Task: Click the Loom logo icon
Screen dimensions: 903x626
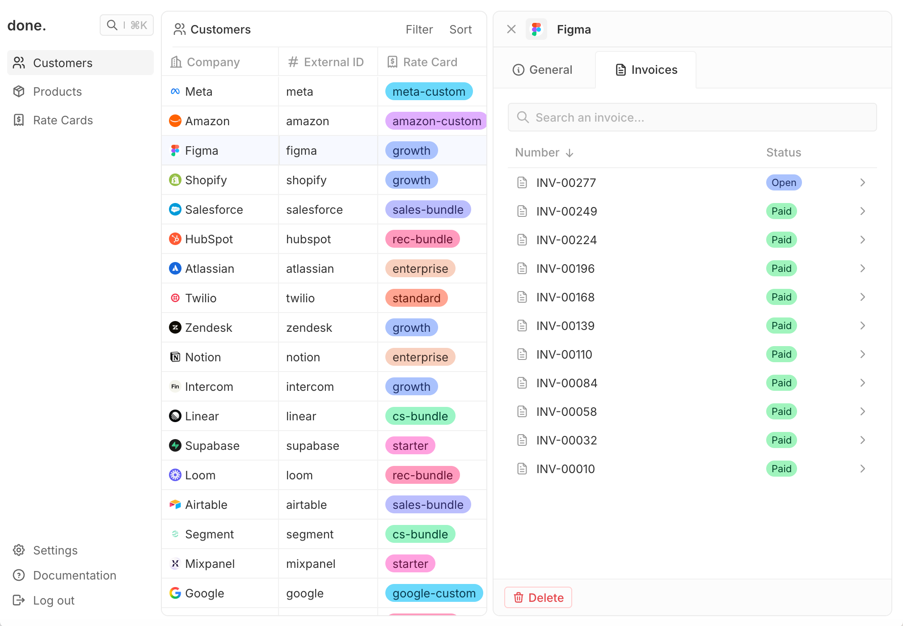Action: 175,475
